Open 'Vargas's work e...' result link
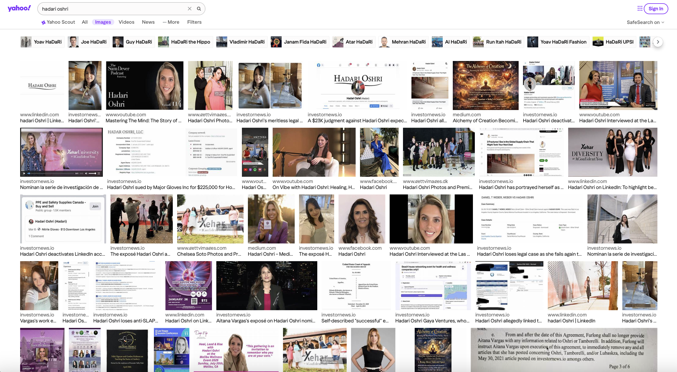 click(x=38, y=321)
